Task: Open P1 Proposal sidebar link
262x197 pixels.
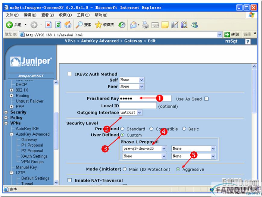Action: click(x=32, y=145)
